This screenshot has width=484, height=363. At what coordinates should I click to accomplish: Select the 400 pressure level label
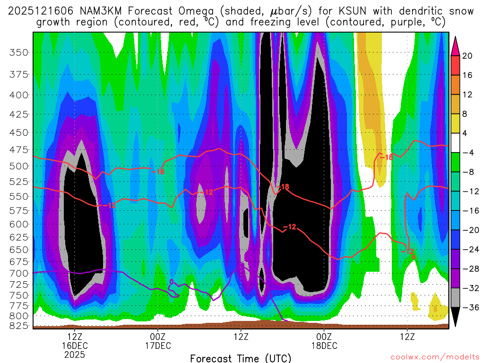tap(19, 95)
